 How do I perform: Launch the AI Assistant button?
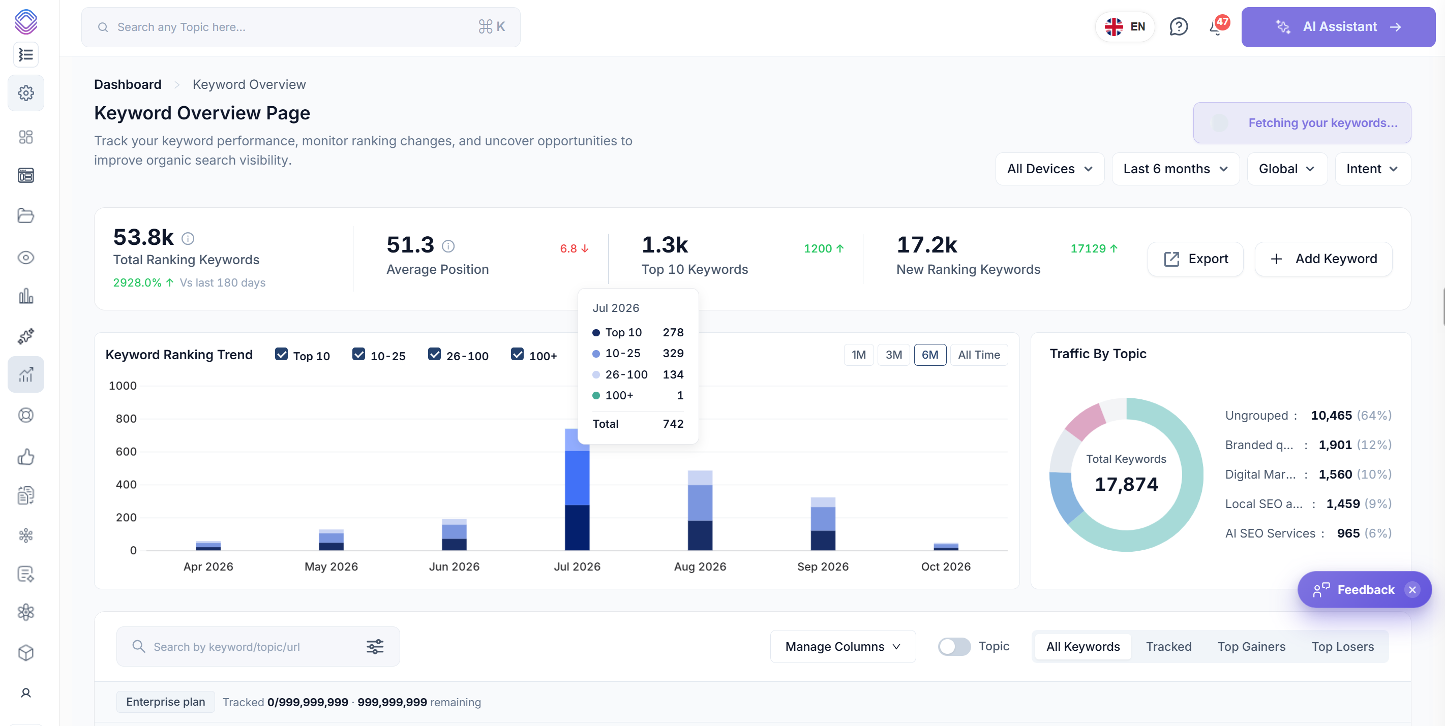pyautogui.click(x=1338, y=27)
